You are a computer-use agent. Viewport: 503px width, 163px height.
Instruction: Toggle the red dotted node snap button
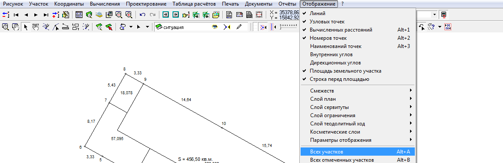point(264,27)
